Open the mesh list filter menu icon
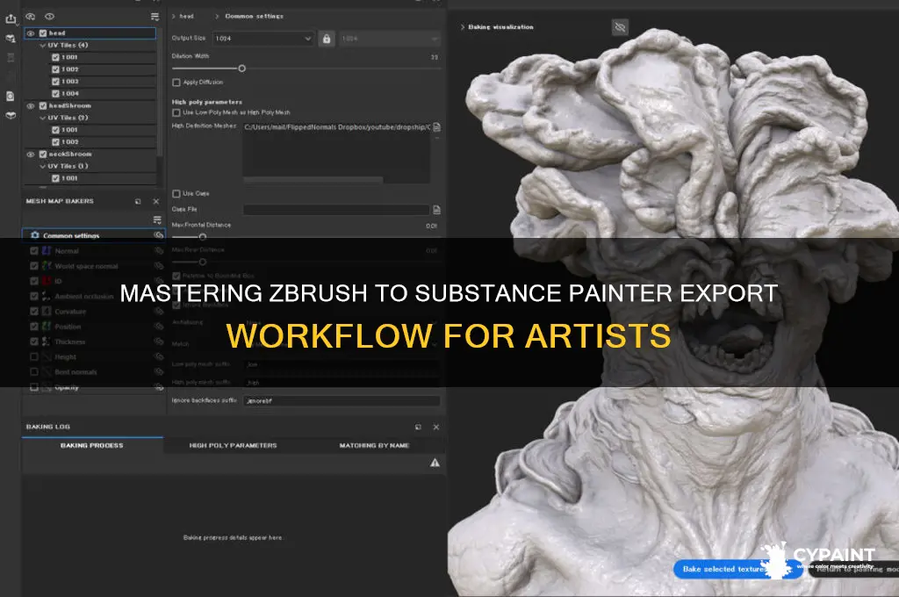This screenshot has width=899, height=597. (155, 17)
